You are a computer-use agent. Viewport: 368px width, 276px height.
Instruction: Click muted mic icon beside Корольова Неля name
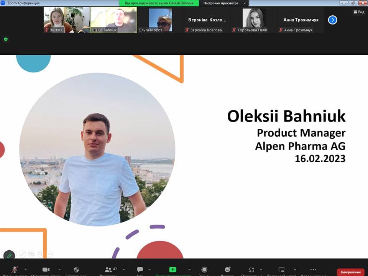click(x=234, y=30)
